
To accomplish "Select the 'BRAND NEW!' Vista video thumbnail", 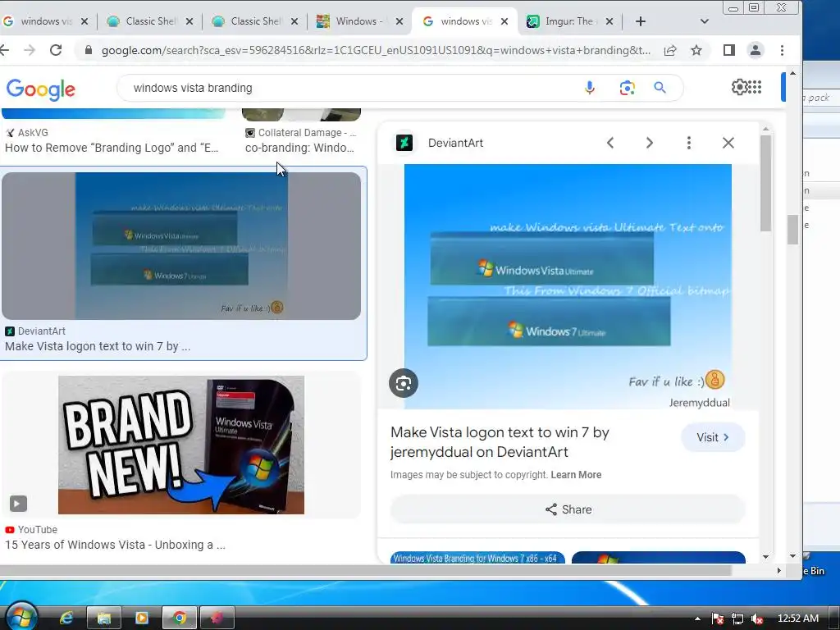I will (181, 445).
